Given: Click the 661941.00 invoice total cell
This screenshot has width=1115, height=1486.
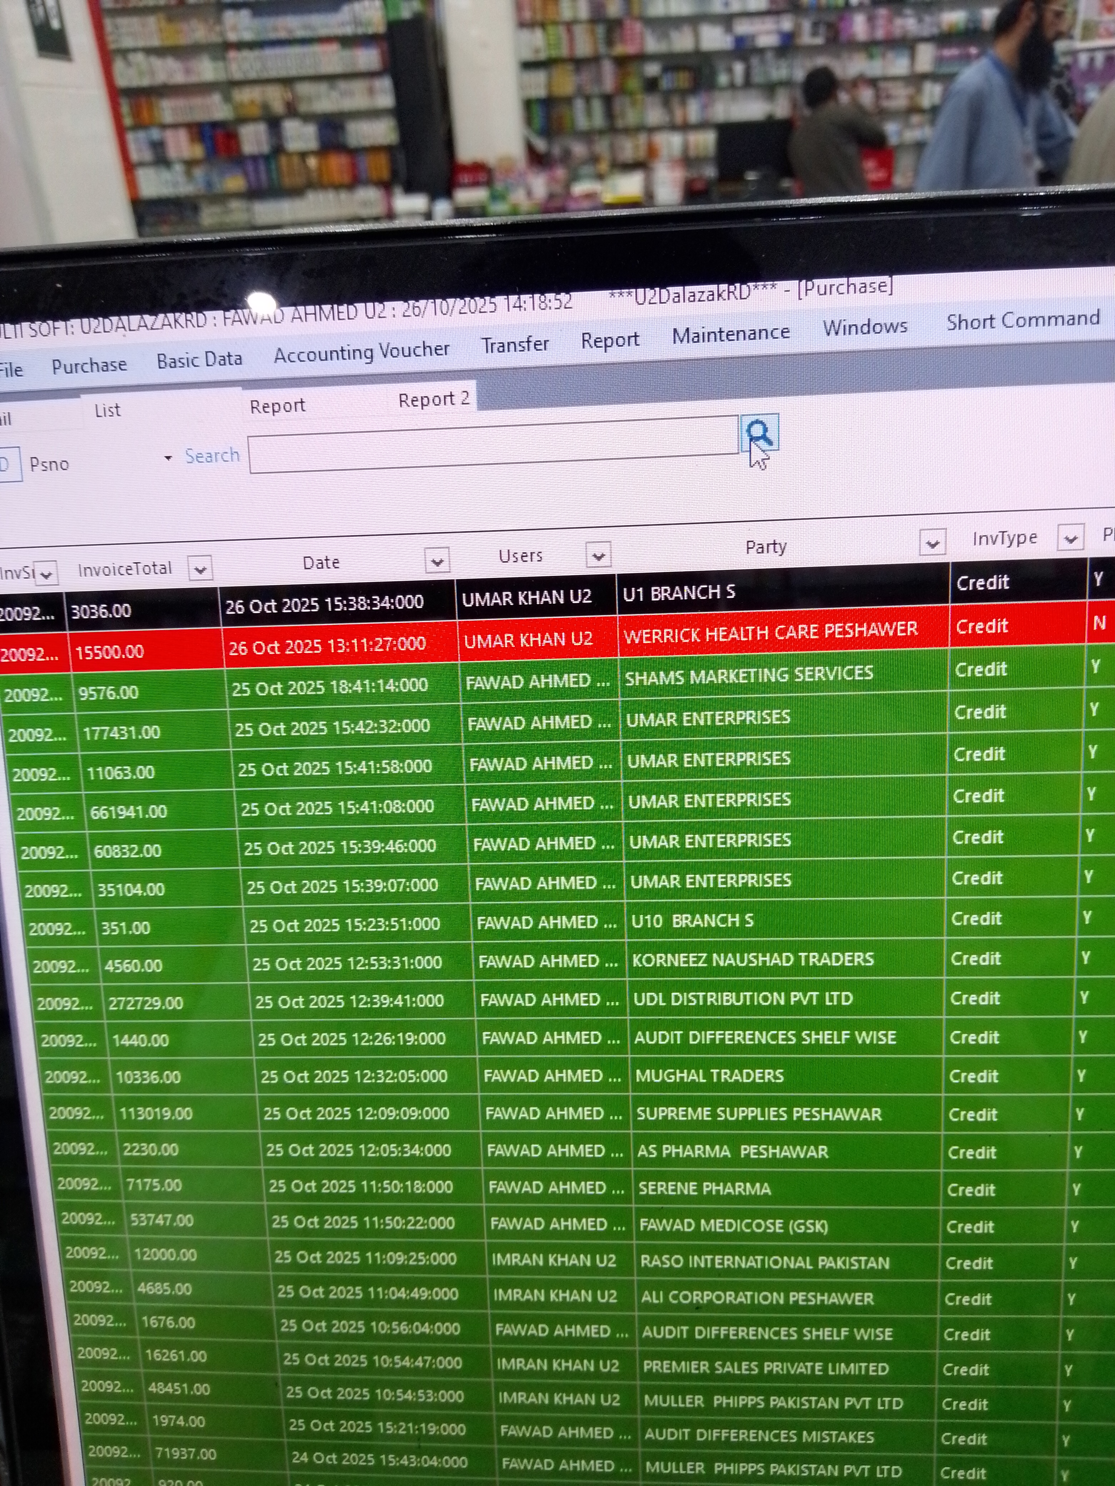Looking at the screenshot, I should [x=128, y=812].
